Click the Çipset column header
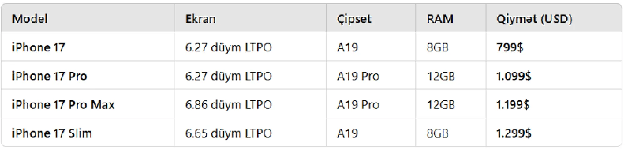Image resolution: width=628 pixels, height=150 pixels. (x=354, y=19)
